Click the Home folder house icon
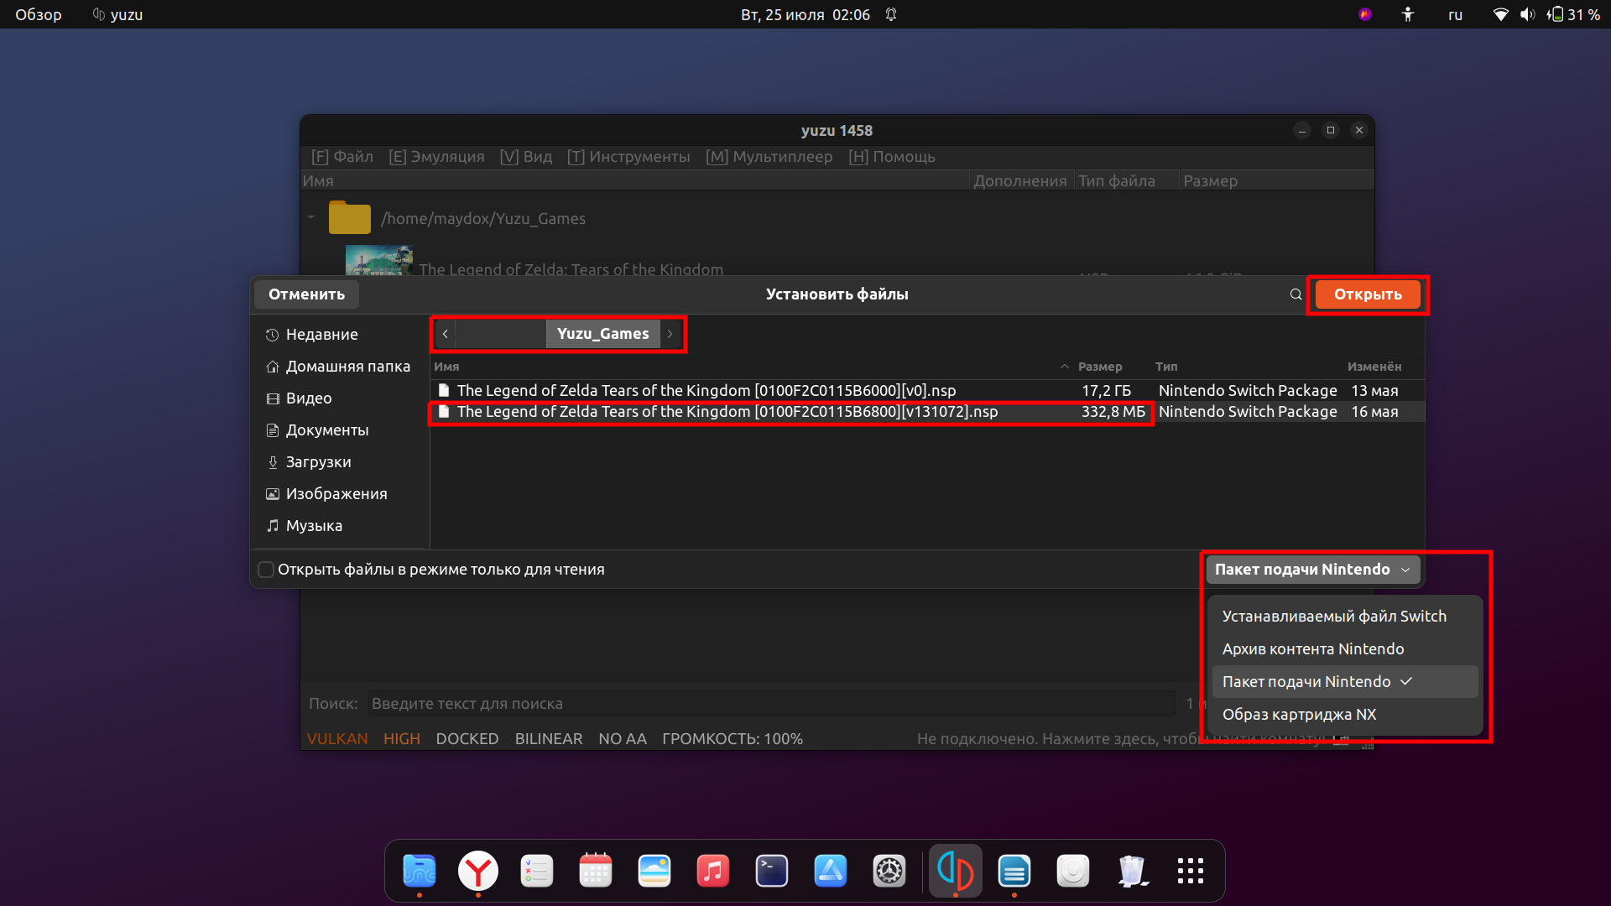This screenshot has width=1611, height=906. 272,367
